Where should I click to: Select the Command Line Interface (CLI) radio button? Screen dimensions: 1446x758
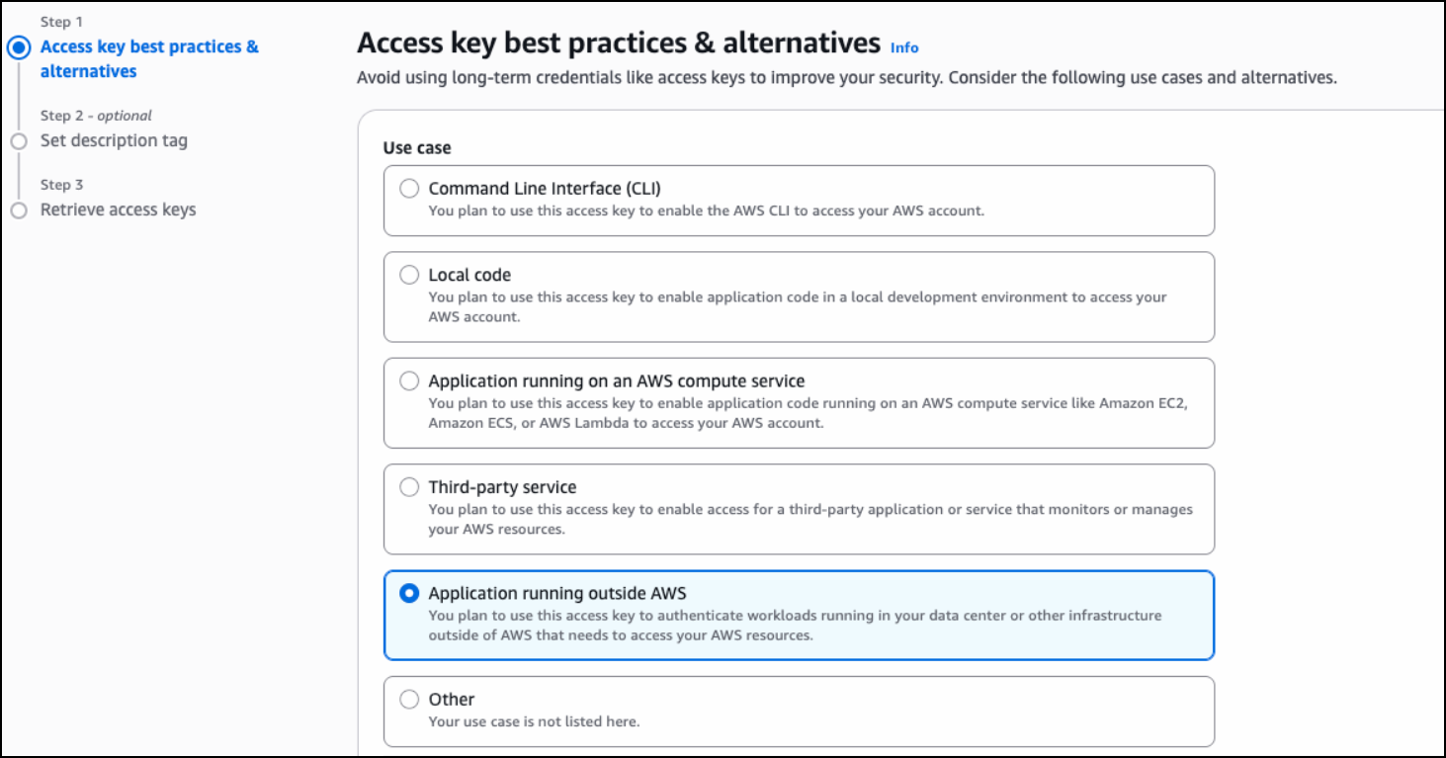point(409,189)
